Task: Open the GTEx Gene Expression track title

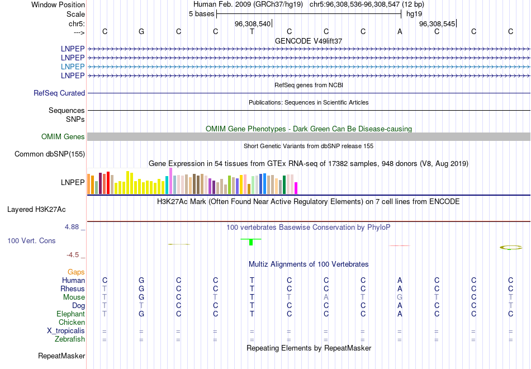Action: point(309,164)
